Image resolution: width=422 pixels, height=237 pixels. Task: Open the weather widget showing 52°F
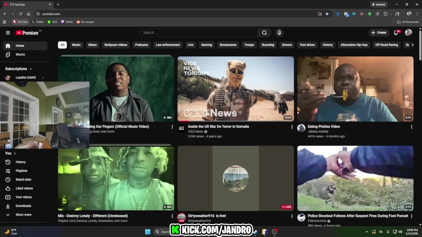[x=11, y=232]
